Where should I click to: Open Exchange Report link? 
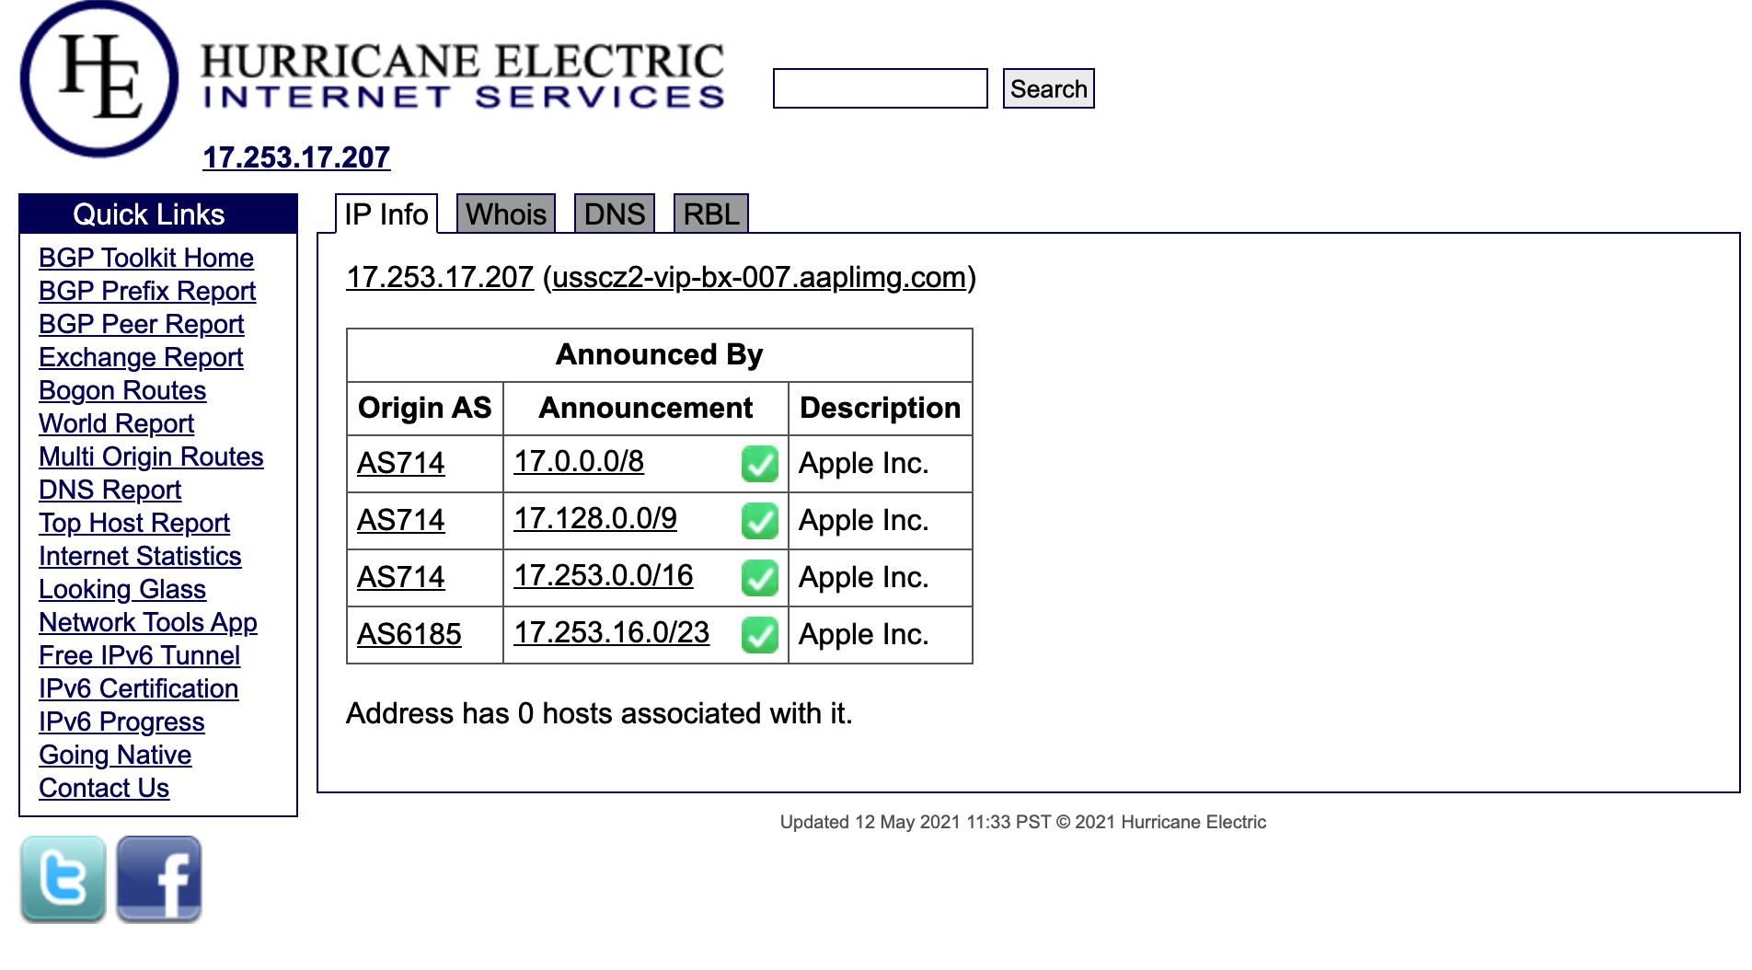[141, 357]
